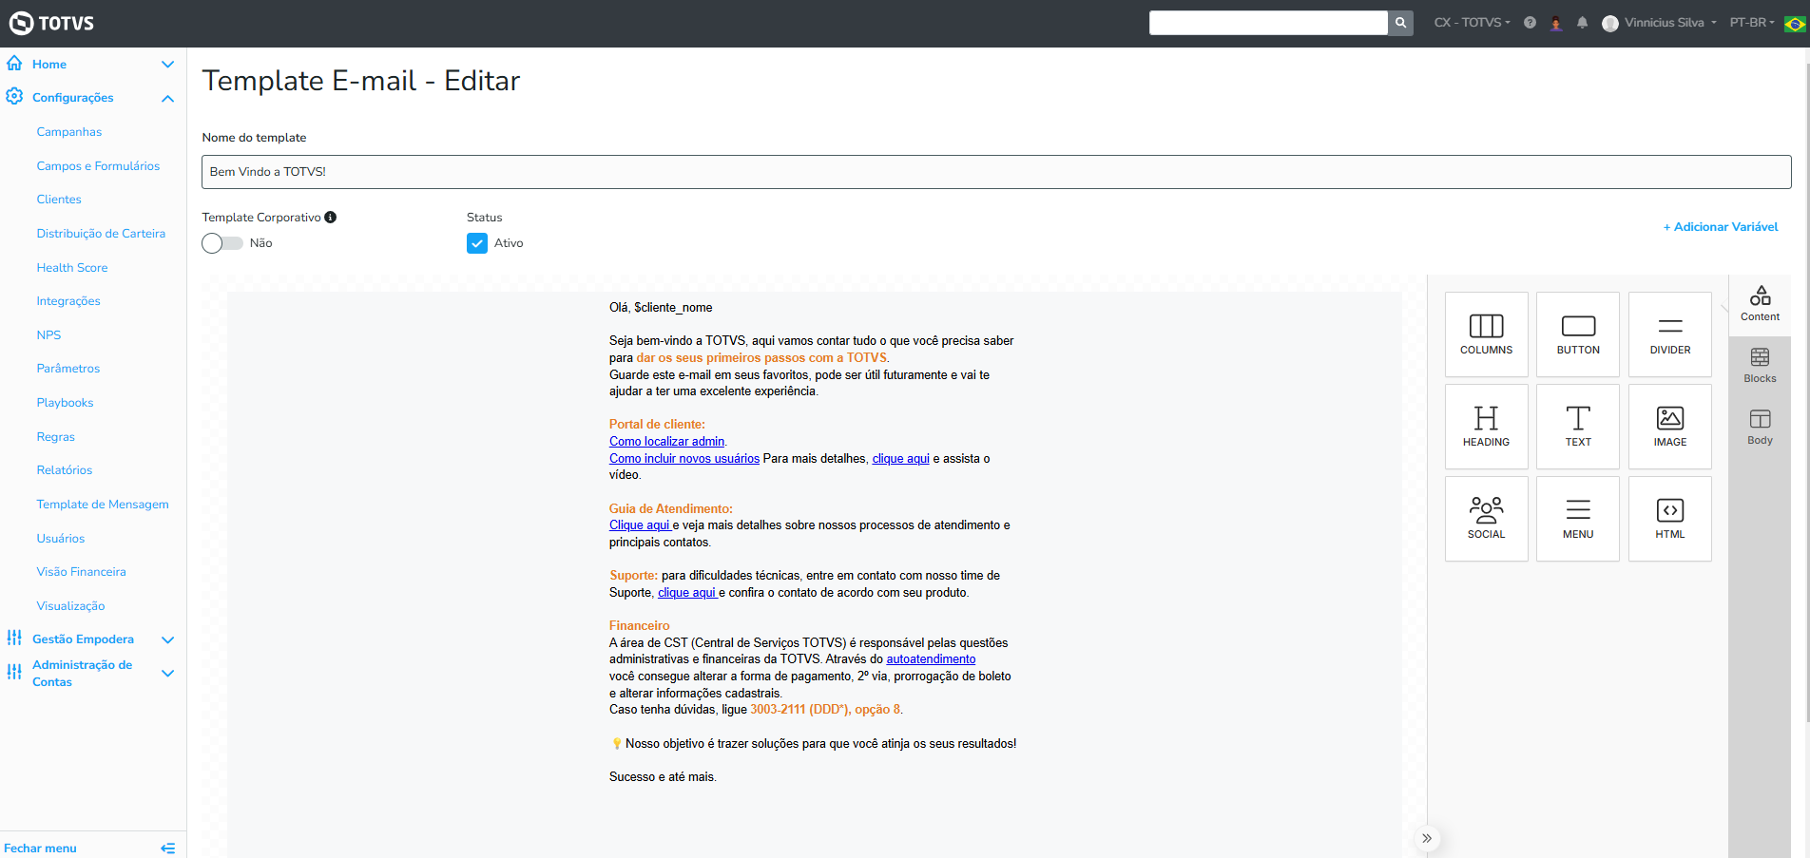Viewport: 1810px width, 858px height.
Task: Toggle the Template Corporativo switch
Action: [x=222, y=243]
